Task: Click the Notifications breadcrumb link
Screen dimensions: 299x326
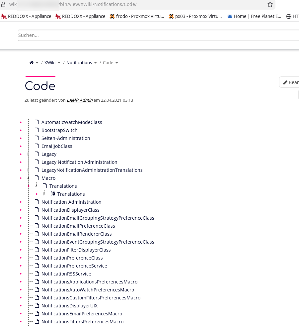Action: click(x=79, y=63)
